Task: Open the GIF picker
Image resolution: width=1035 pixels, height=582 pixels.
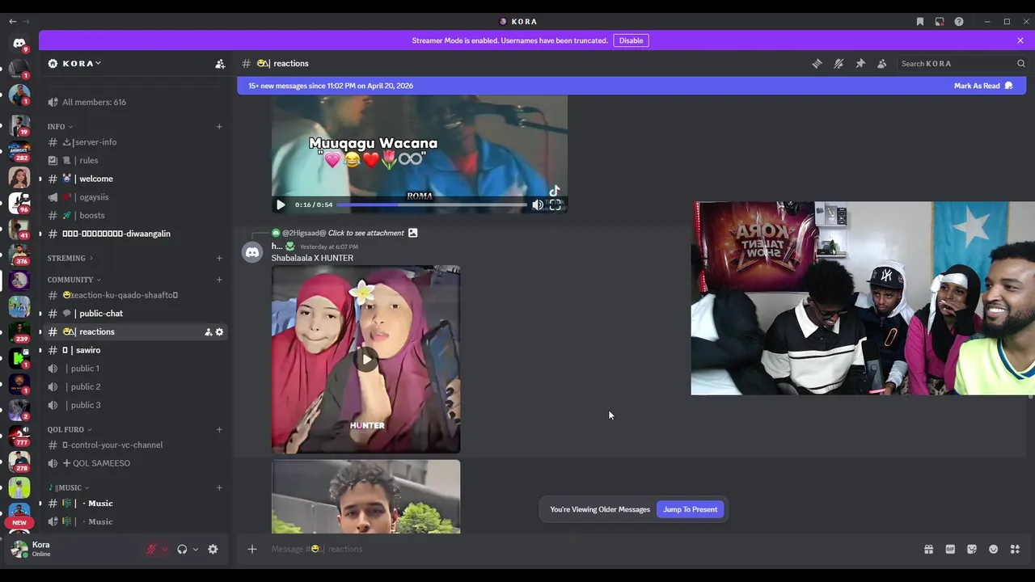Action: [950, 549]
